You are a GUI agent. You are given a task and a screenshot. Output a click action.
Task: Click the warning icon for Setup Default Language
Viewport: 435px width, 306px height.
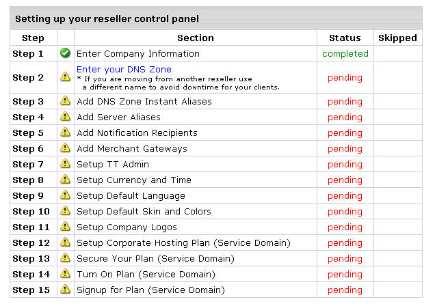65,195
